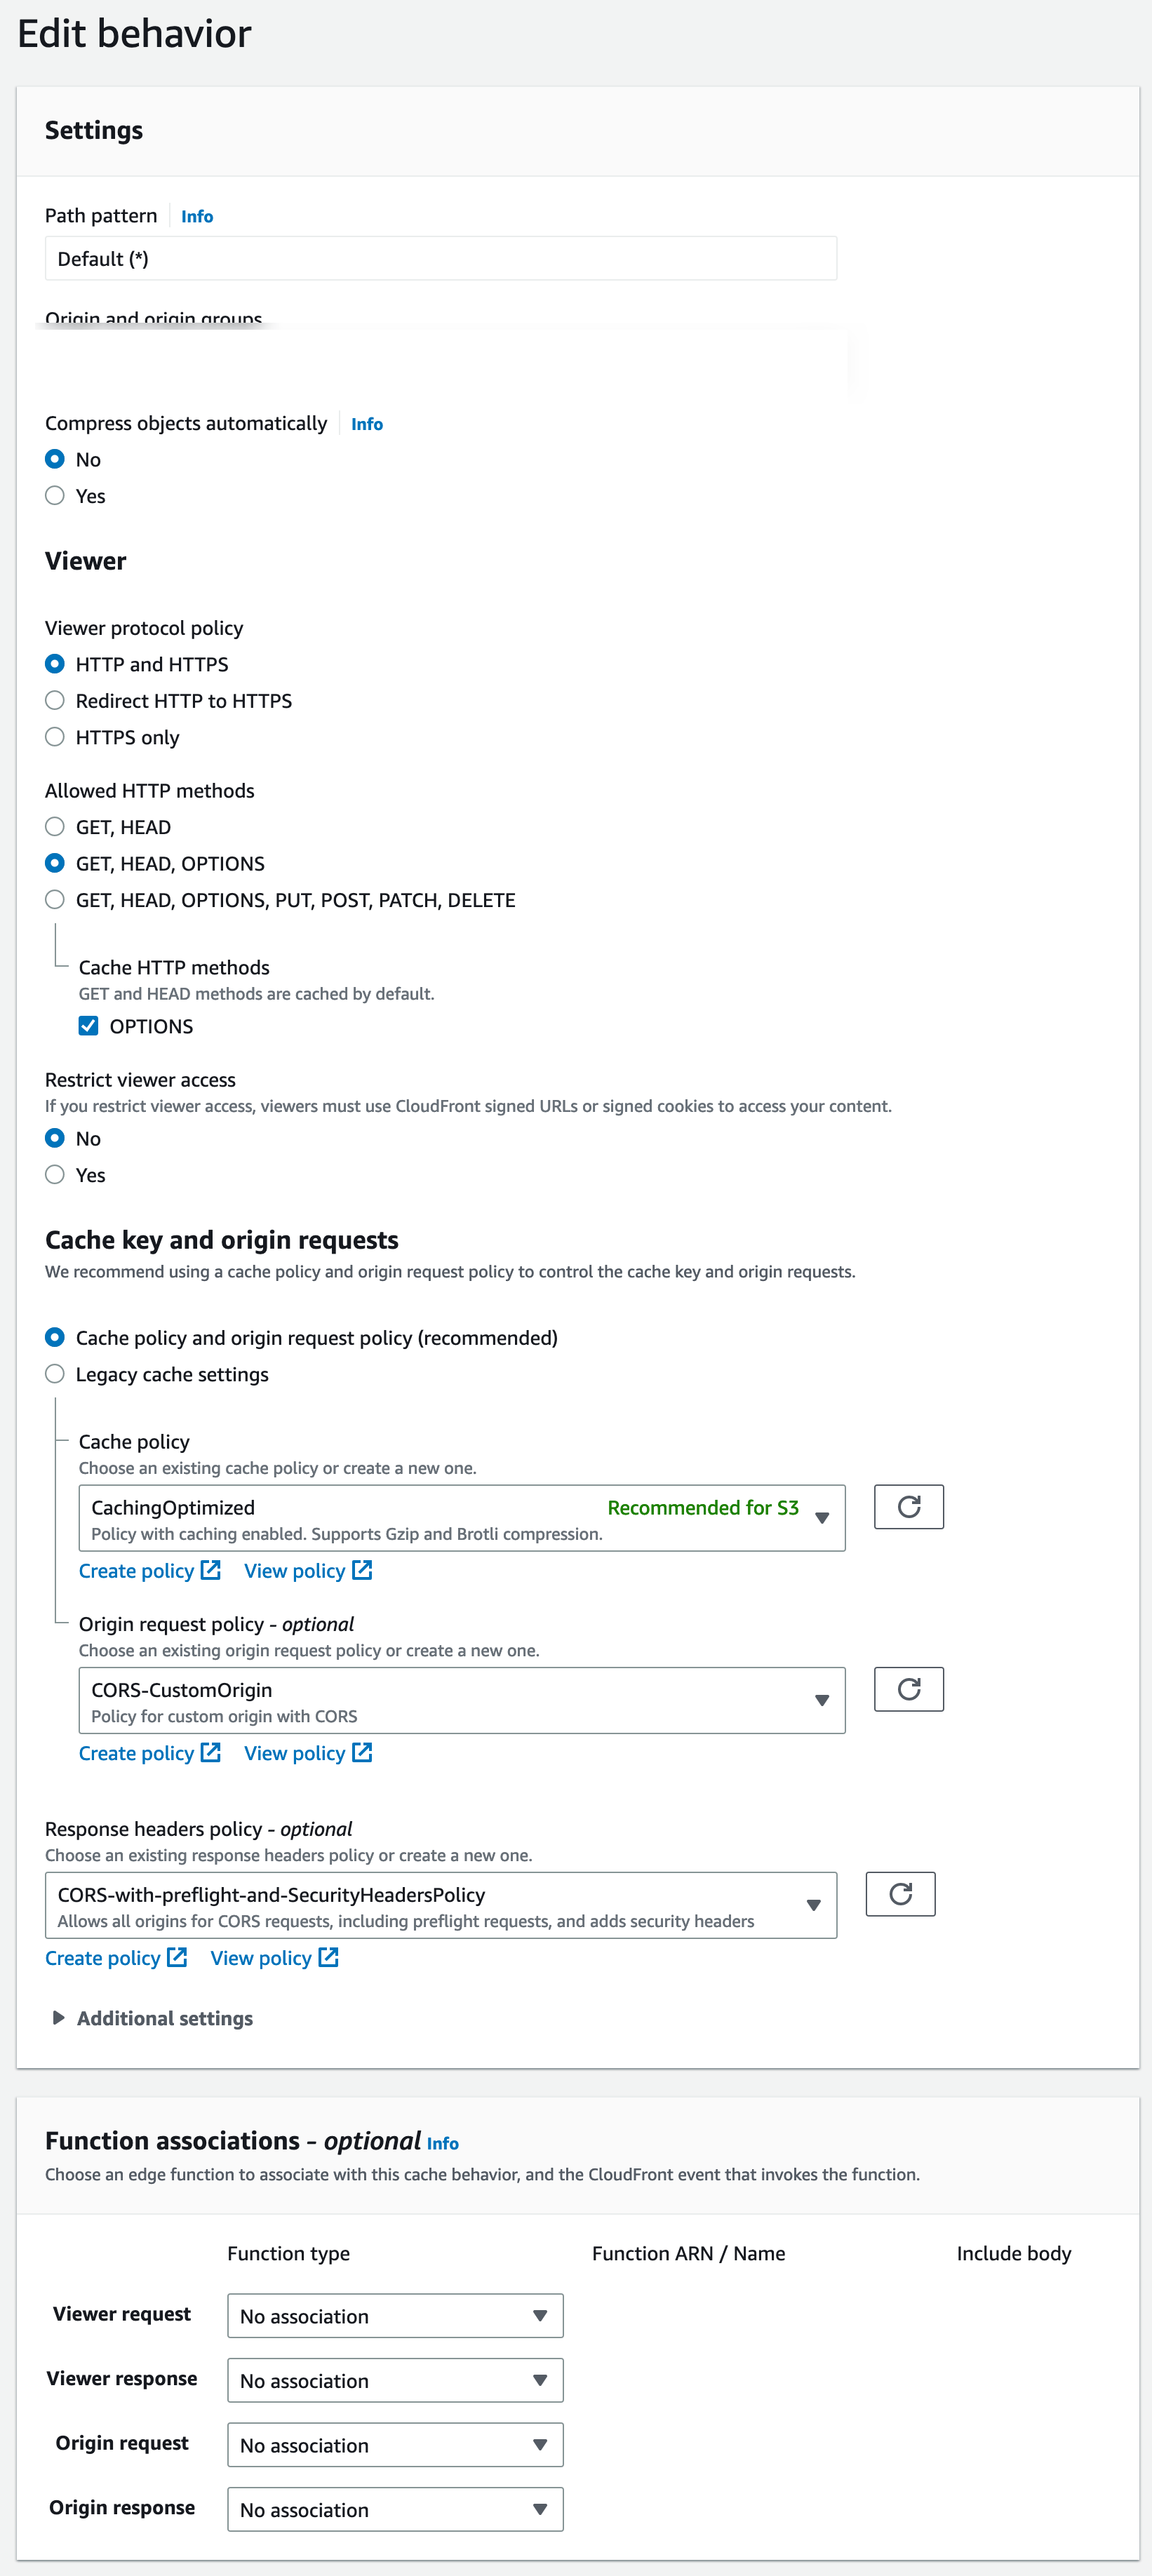The width and height of the screenshot is (1152, 2576).
Task: Open View policy for the origin request policy
Action: pos(296,1752)
